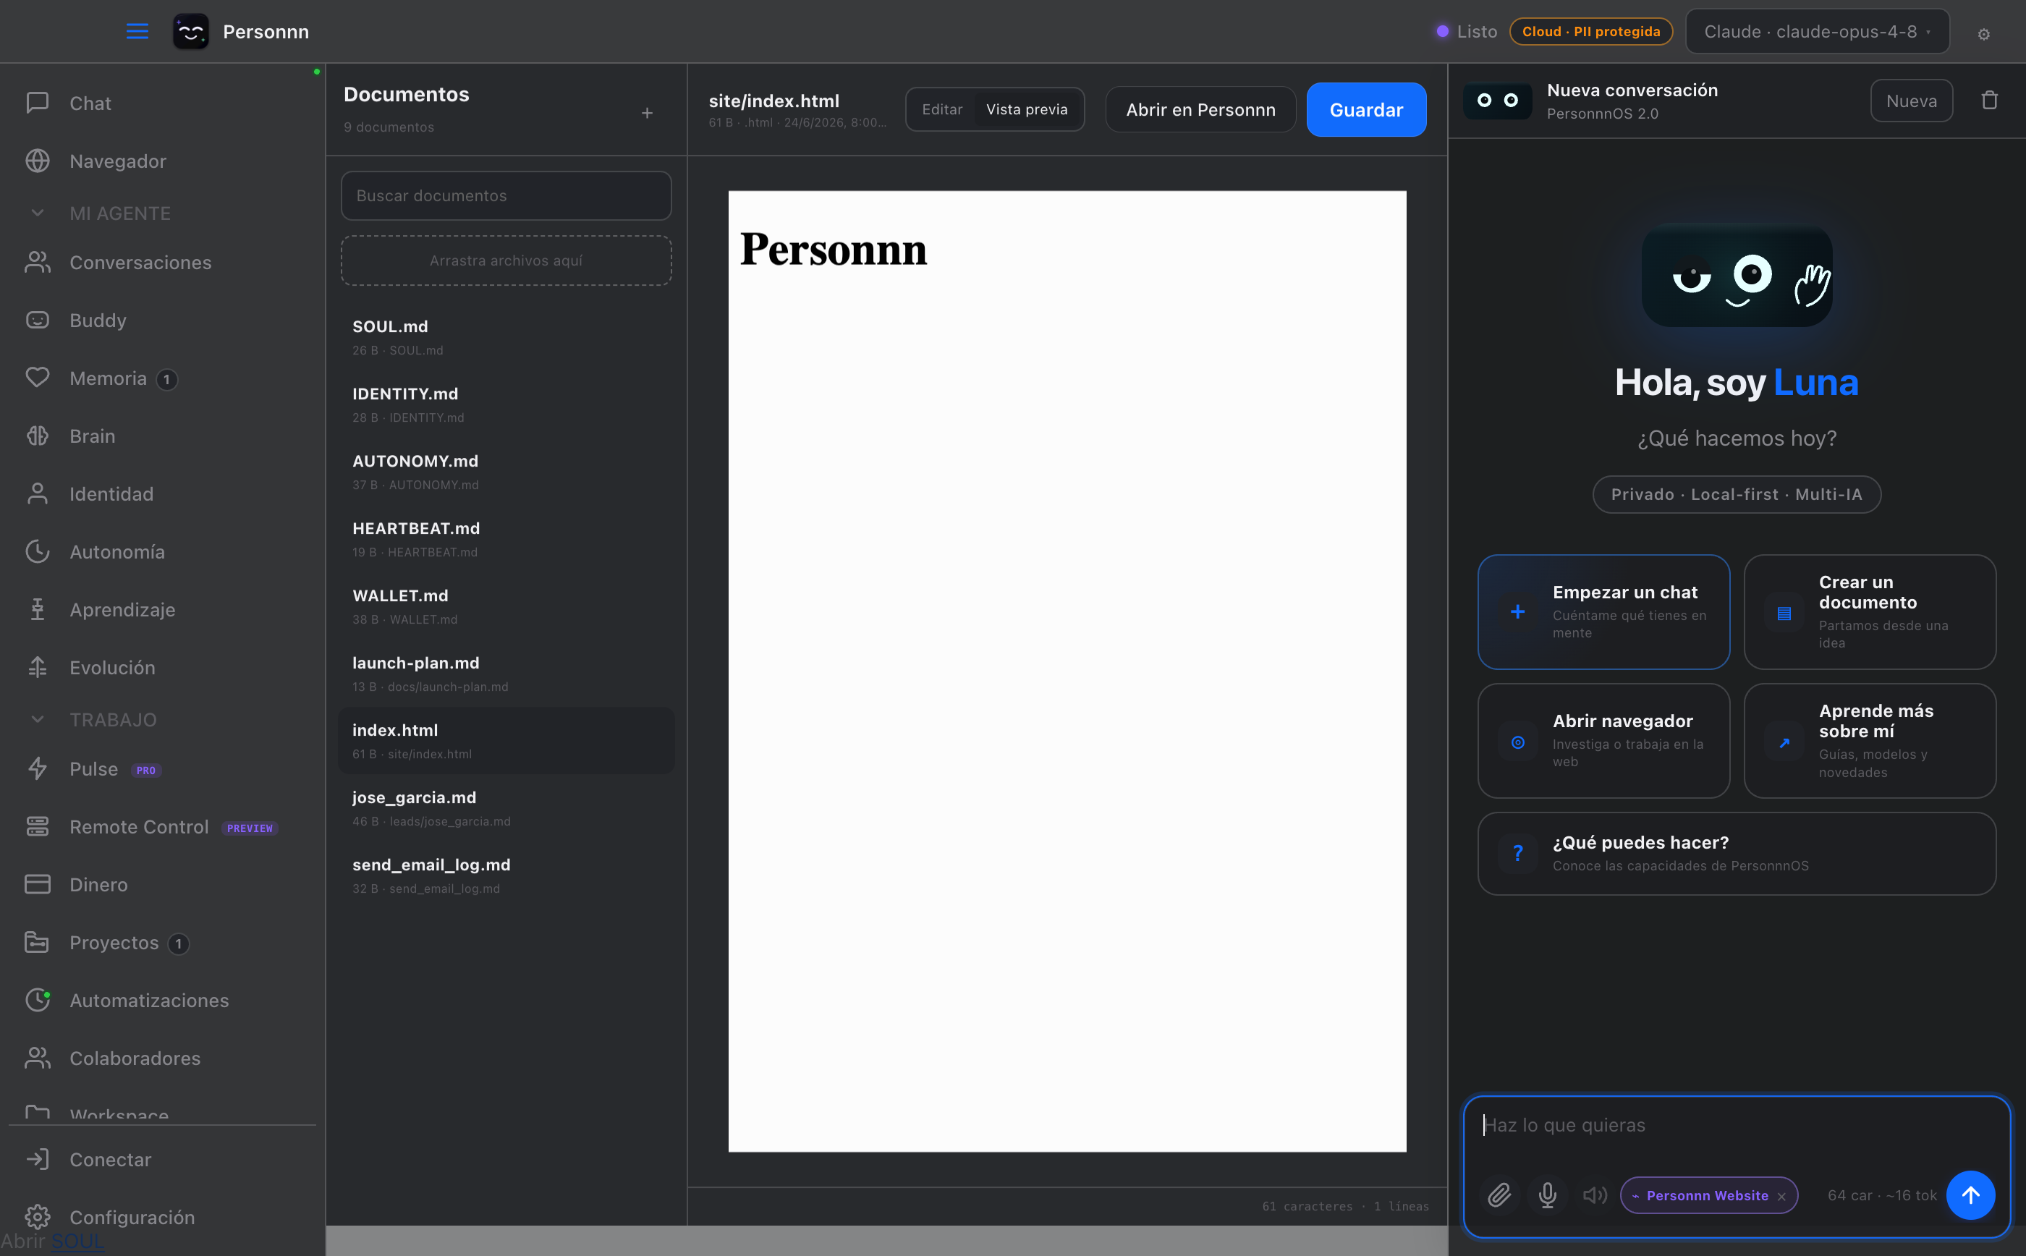Toggle the speaker audio icon

click(x=1594, y=1195)
